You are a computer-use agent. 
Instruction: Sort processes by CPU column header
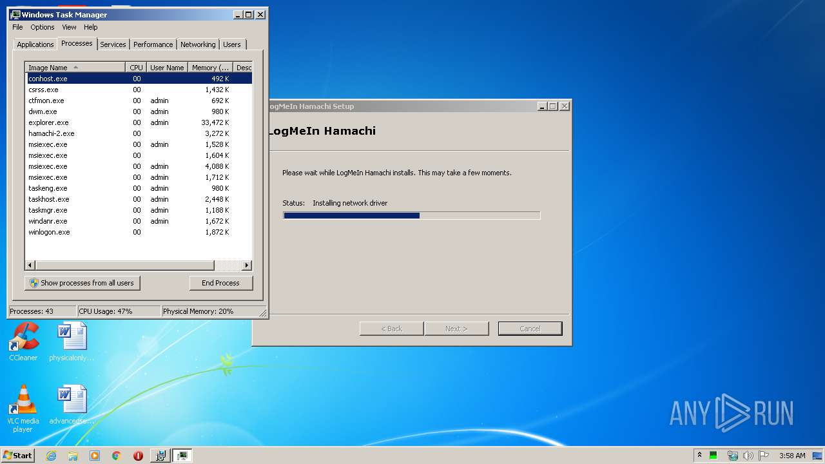coord(136,68)
